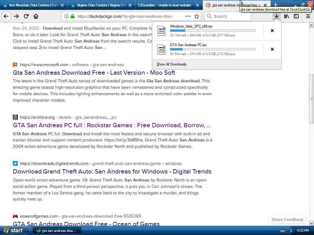Screen dimensions: 314x235
Task: Open page actions three-dot menu
Action: (188, 17)
